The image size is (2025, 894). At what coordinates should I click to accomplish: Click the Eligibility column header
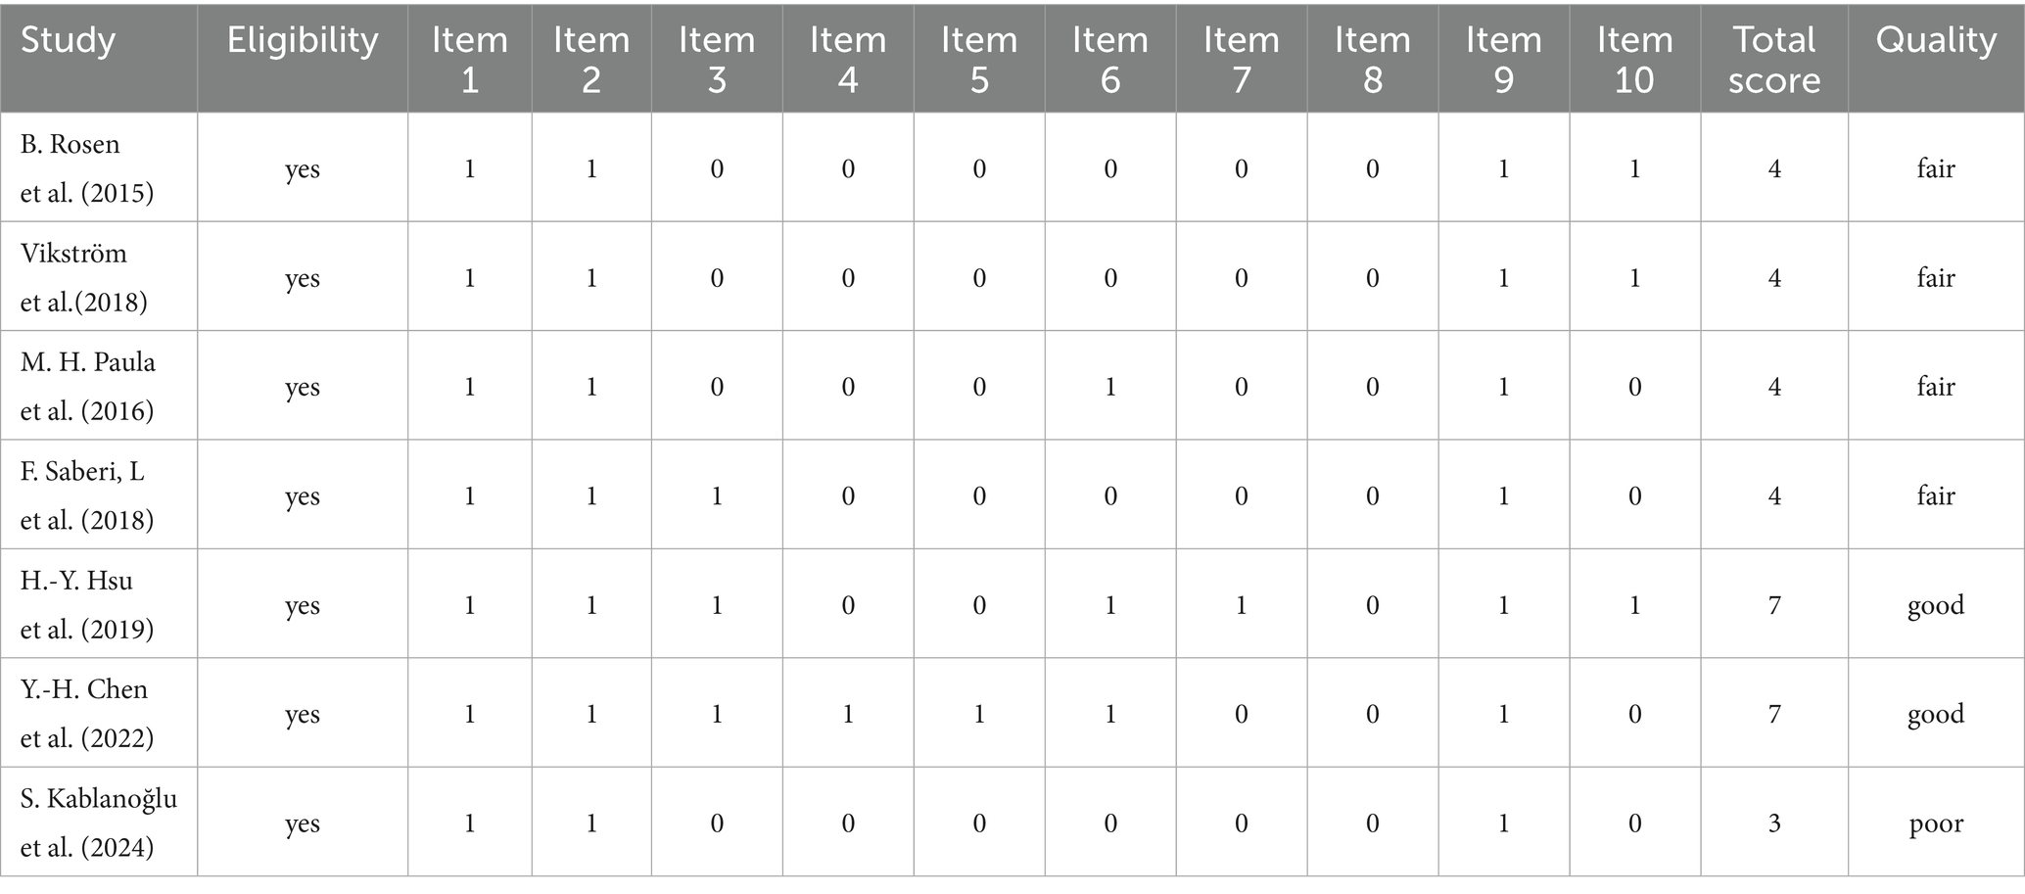point(303,41)
